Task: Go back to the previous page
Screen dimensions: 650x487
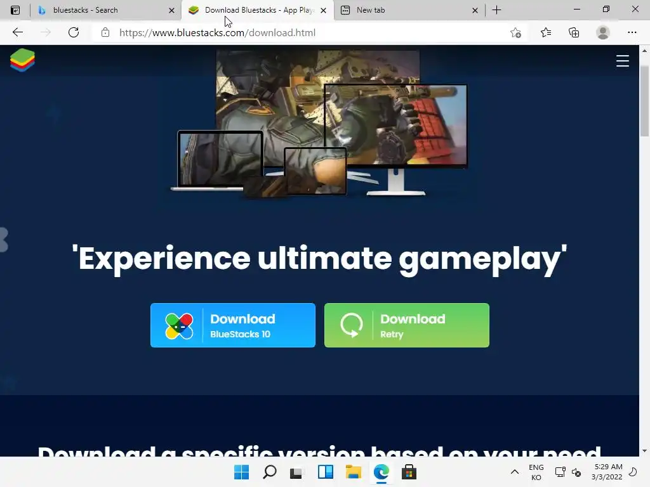Action: (x=17, y=32)
